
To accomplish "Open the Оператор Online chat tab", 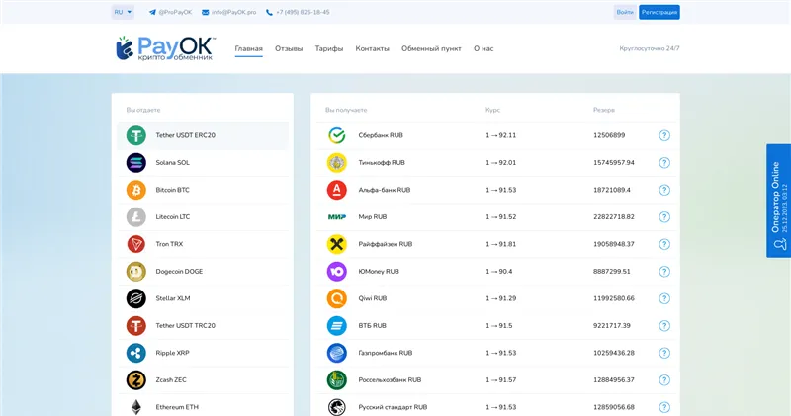I will click(779, 202).
